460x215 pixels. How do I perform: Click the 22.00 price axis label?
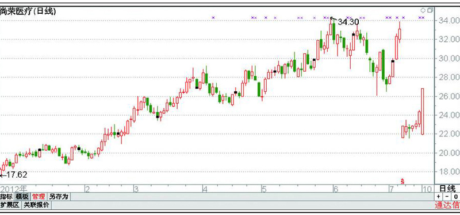coord(450,134)
